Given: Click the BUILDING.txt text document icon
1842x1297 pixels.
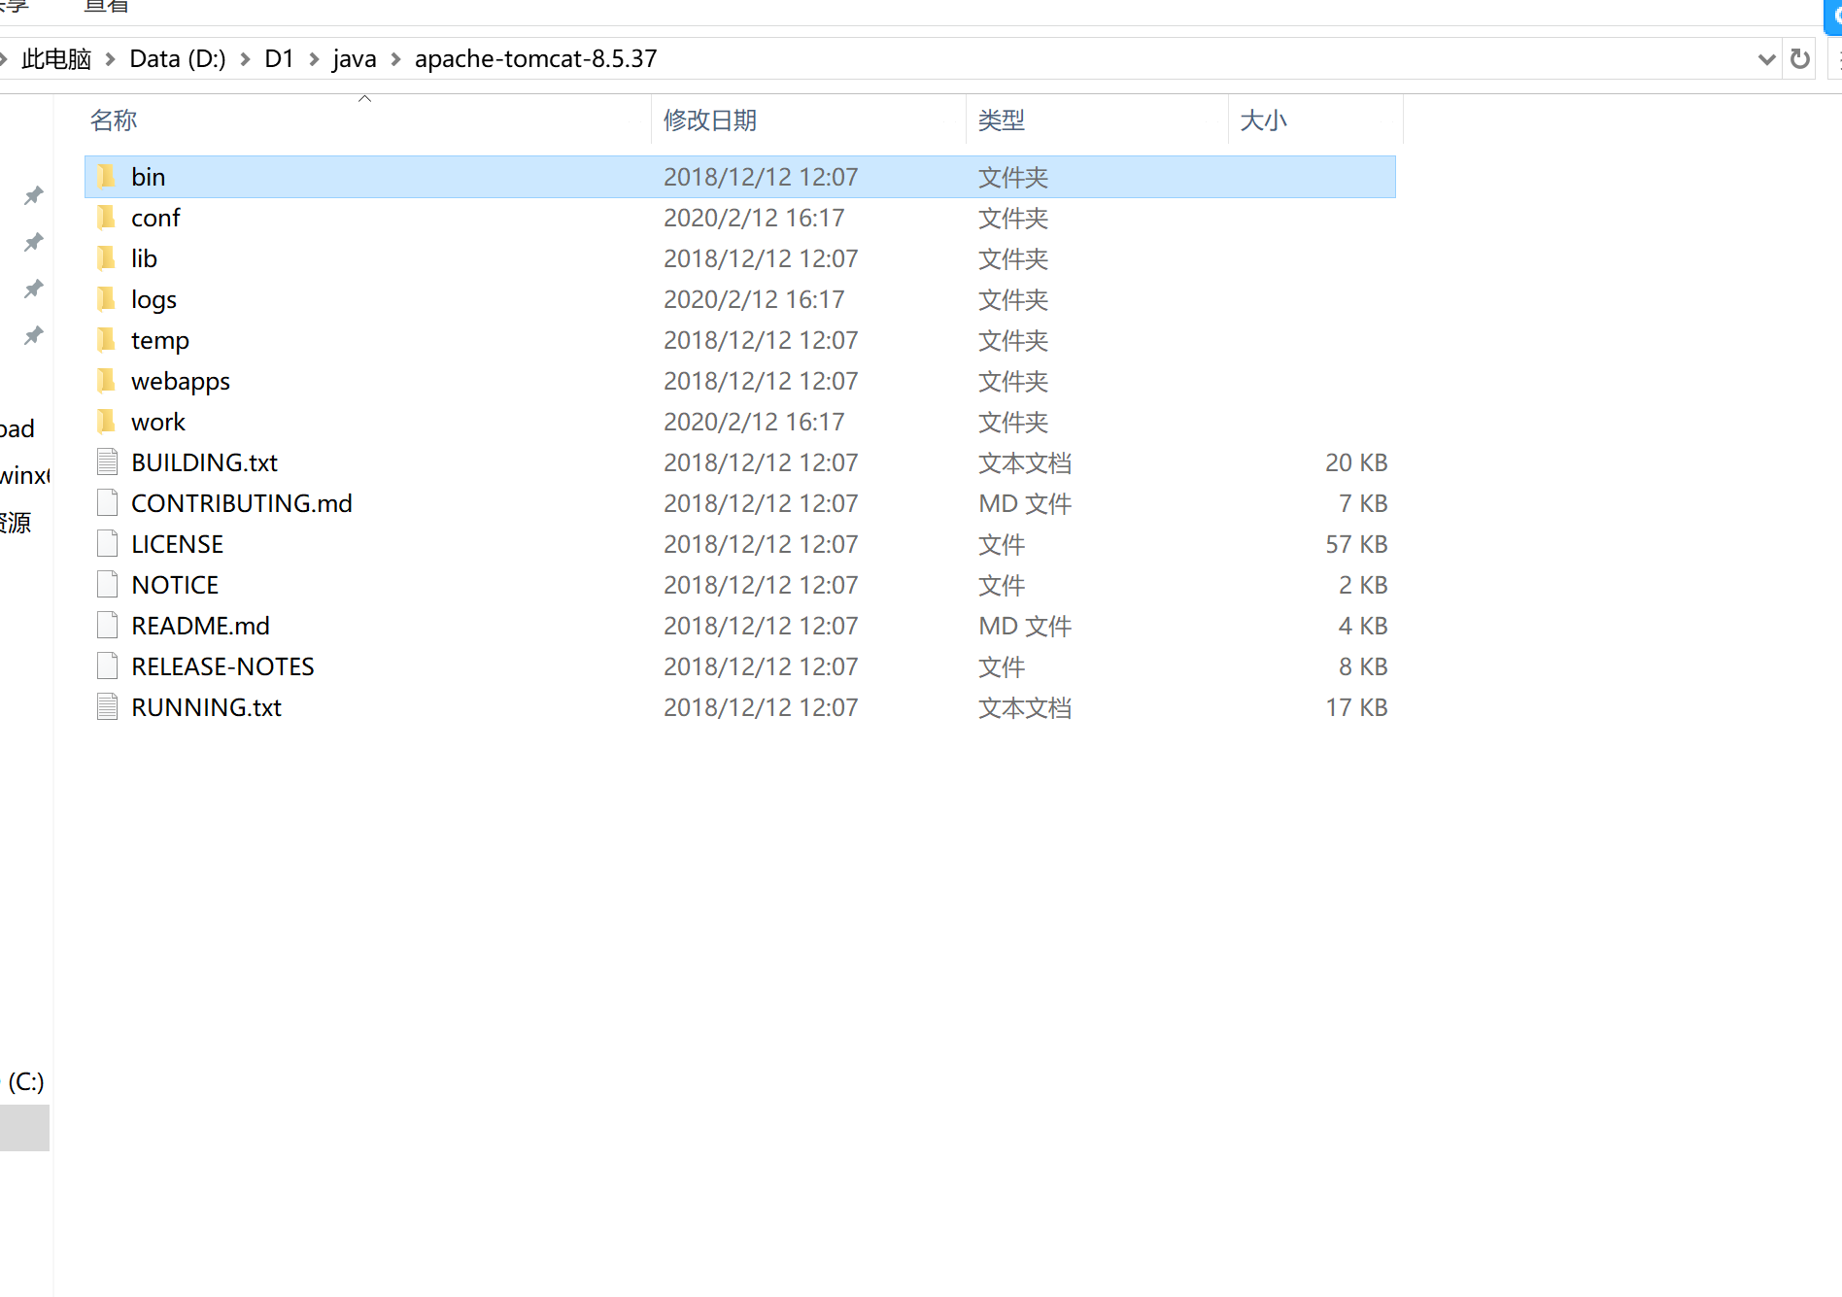Looking at the screenshot, I should 107,461.
